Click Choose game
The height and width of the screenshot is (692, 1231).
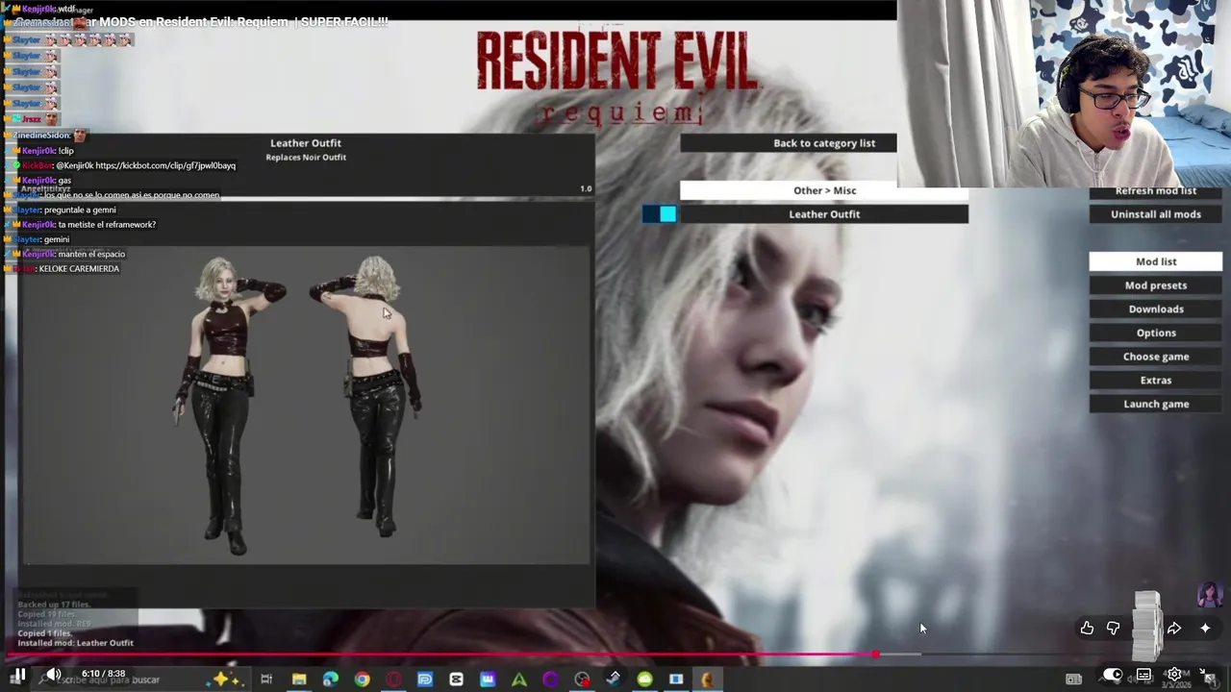point(1156,357)
